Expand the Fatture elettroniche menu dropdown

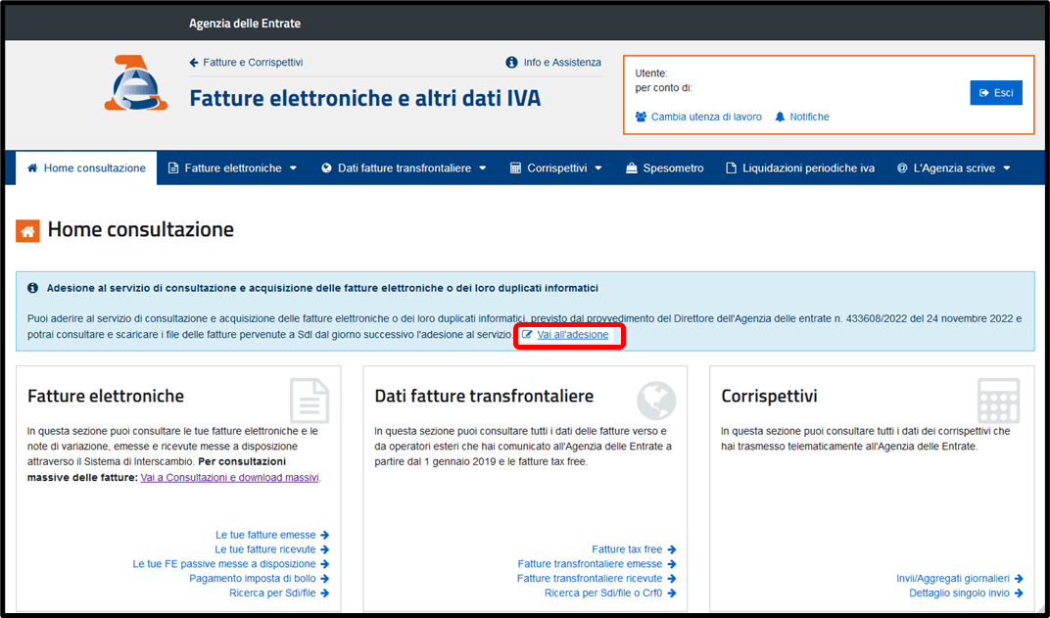coord(232,168)
